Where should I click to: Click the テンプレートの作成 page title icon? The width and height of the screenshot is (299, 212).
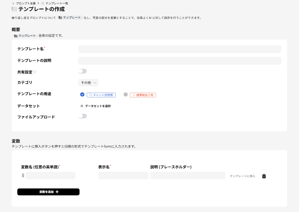pyautogui.click(x=14, y=10)
